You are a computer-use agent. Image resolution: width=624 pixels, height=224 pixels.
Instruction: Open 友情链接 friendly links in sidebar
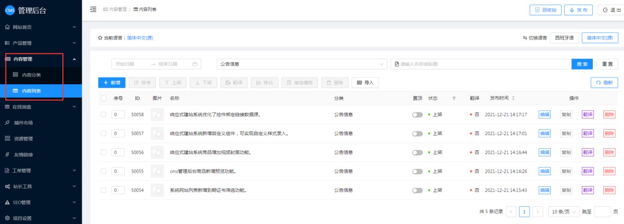pos(23,154)
